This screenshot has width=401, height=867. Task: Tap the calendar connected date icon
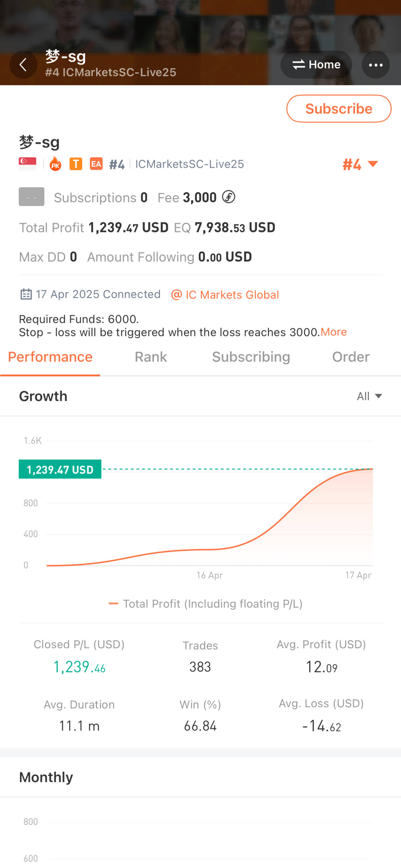[26, 294]
